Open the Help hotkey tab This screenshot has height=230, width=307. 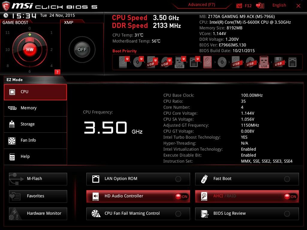point(35,157)
